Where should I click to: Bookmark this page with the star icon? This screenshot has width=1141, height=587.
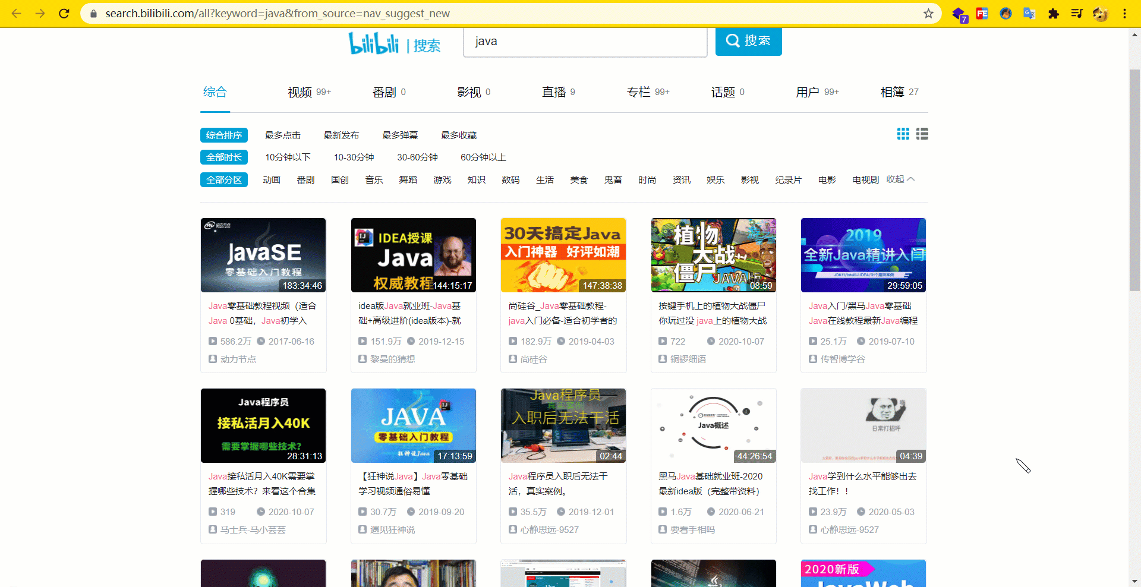(x=928, y=13)
